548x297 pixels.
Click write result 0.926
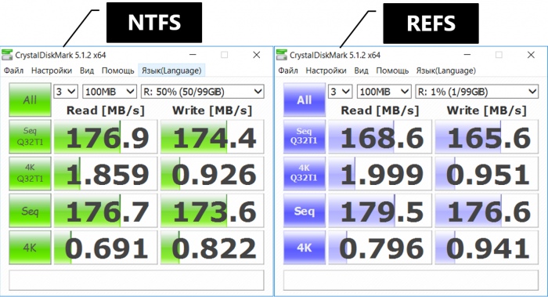[x=212, y=173]
